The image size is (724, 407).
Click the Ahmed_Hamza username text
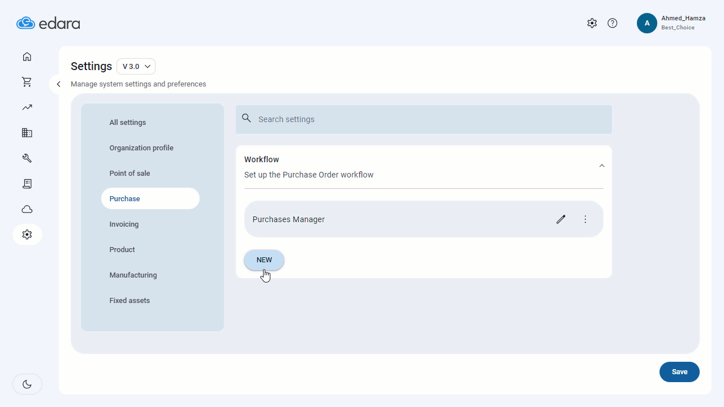coord(683,18)
